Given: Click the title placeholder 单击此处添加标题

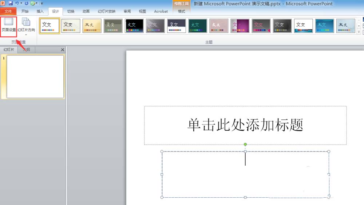Looking at the screenshot, I should tap(245, 125).
